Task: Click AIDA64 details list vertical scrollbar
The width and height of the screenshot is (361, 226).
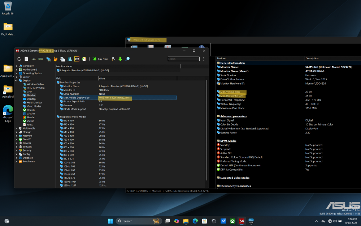Action: pos(207,130)
